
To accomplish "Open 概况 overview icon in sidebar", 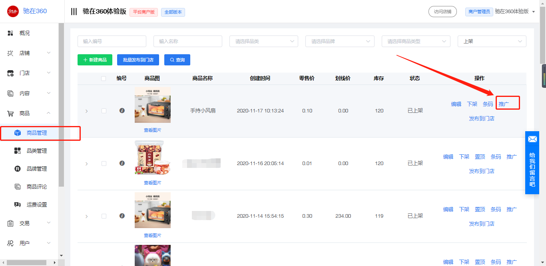I will 11,33.
